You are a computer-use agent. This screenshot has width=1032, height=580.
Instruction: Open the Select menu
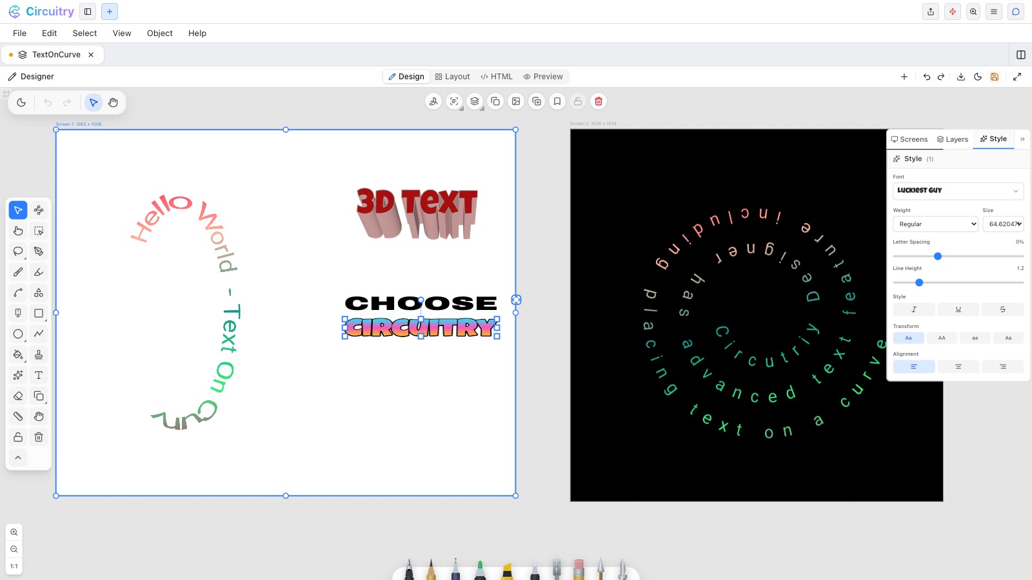tap(84, 34)
